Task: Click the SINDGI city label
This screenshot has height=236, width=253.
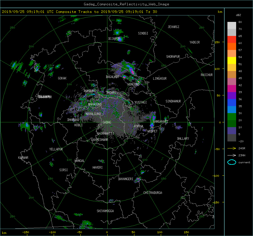Action: [143, 33]
